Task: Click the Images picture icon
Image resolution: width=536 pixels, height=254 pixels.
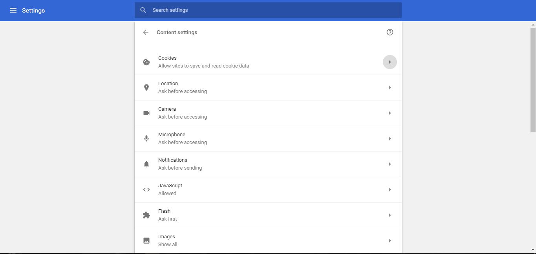Action: (x=146, y=240)
